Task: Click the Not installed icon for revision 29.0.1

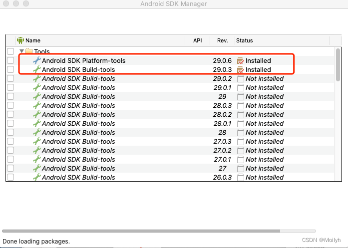Action: [240, 88]
